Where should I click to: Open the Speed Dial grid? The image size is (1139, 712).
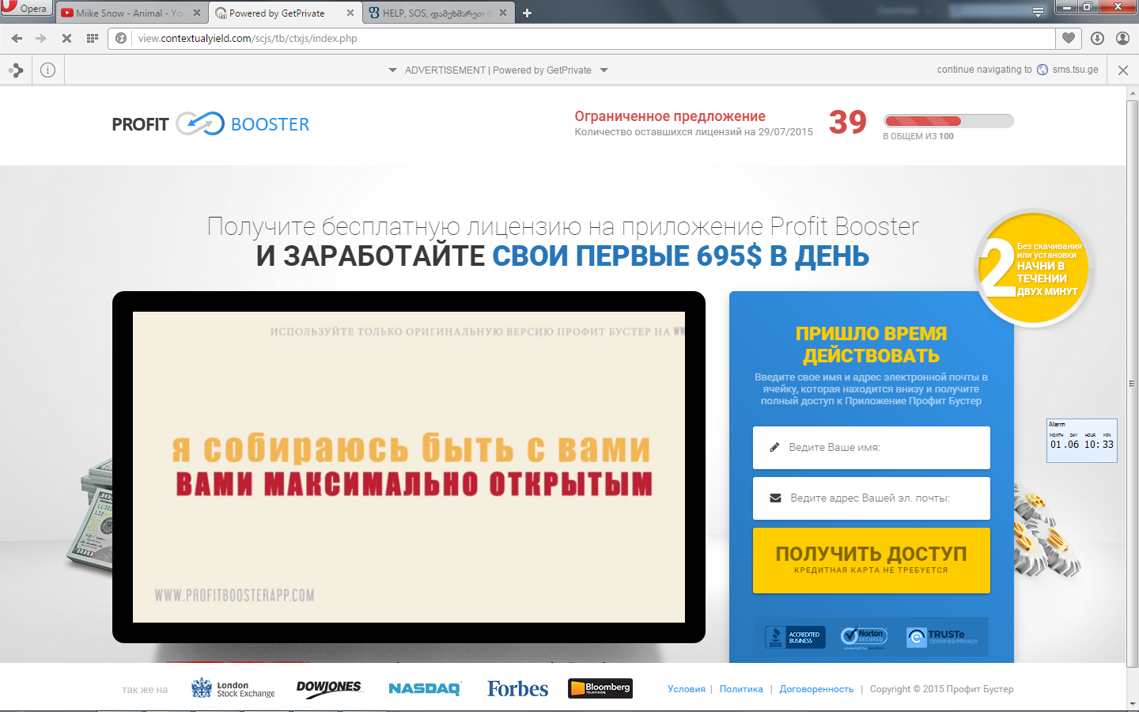click(93, 38)
